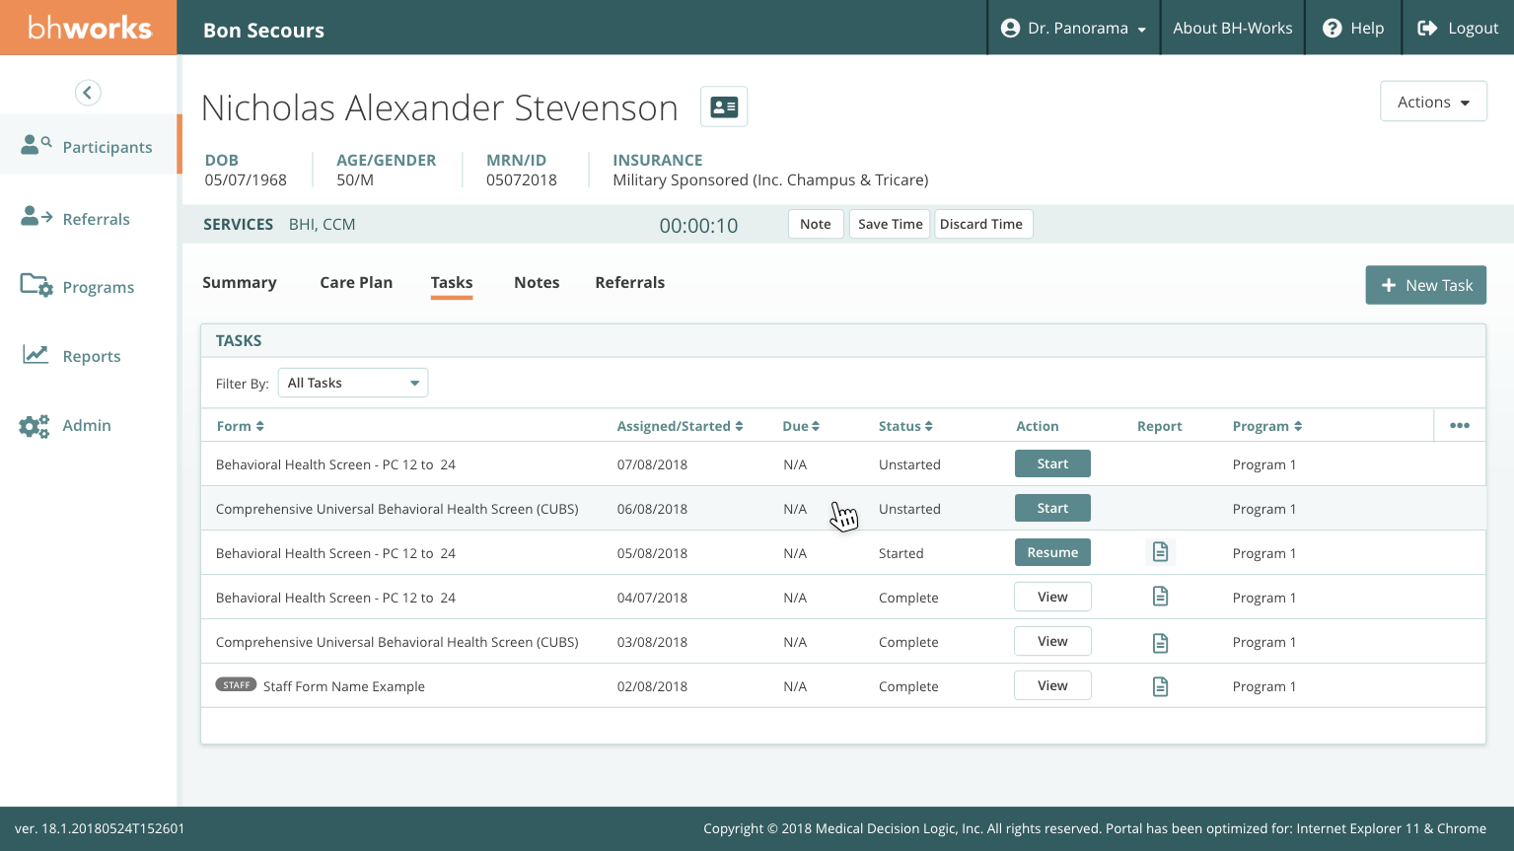Select the Tasks tab
Screen dimensions: 1514x851
[x=452, y=282]
